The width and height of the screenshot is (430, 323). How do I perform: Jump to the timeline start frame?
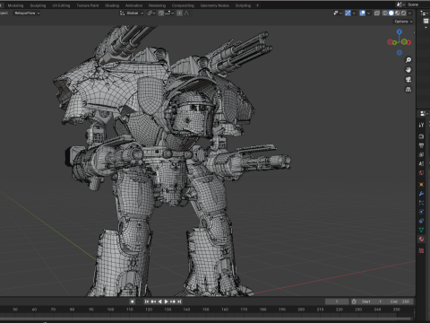[x=147, y=301]
